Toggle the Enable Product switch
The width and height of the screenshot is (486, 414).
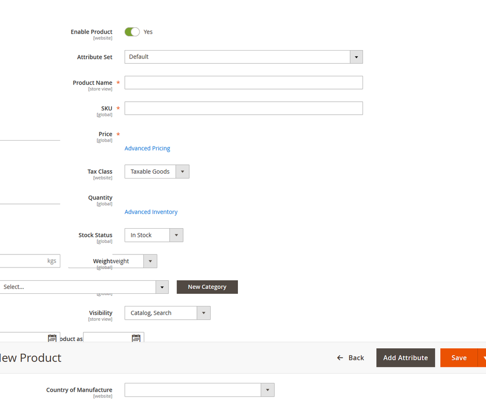tap(132, 32)
